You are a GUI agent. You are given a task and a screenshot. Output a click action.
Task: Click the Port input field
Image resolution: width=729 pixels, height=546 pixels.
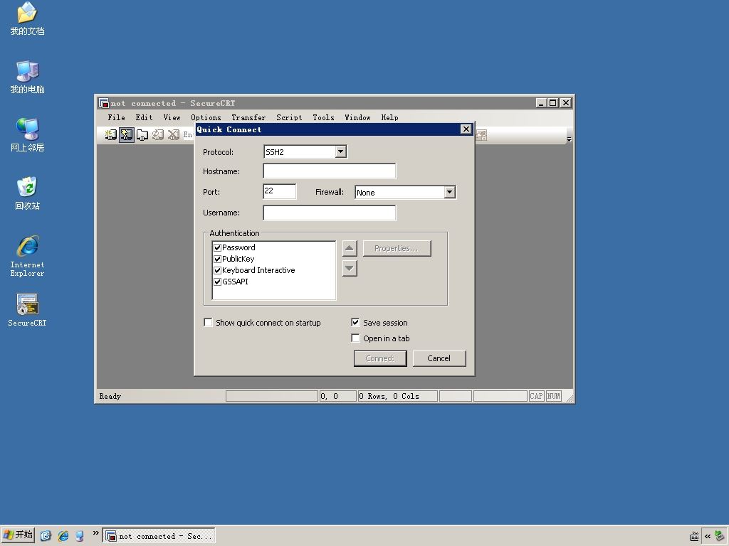click(279, 191)
